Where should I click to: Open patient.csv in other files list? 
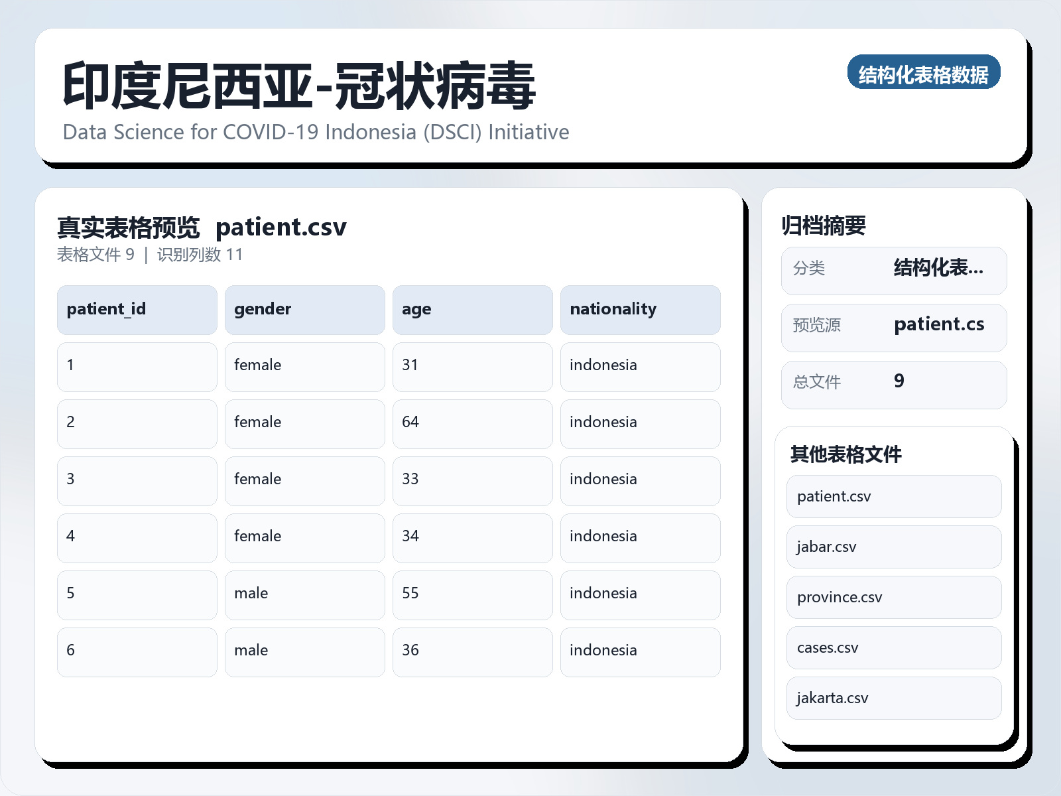pos(893,496)
